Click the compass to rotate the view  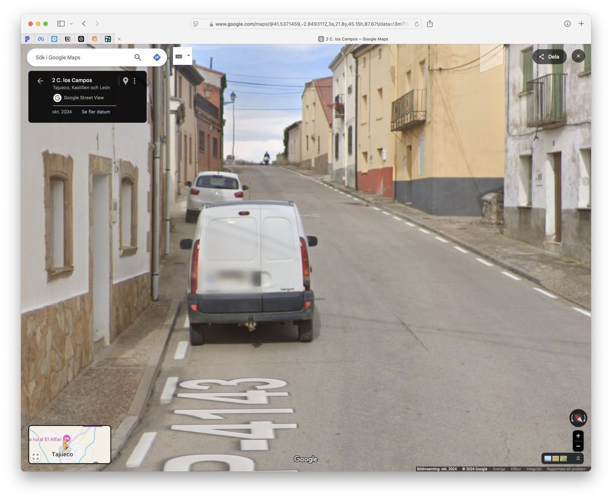coord(578,418)
